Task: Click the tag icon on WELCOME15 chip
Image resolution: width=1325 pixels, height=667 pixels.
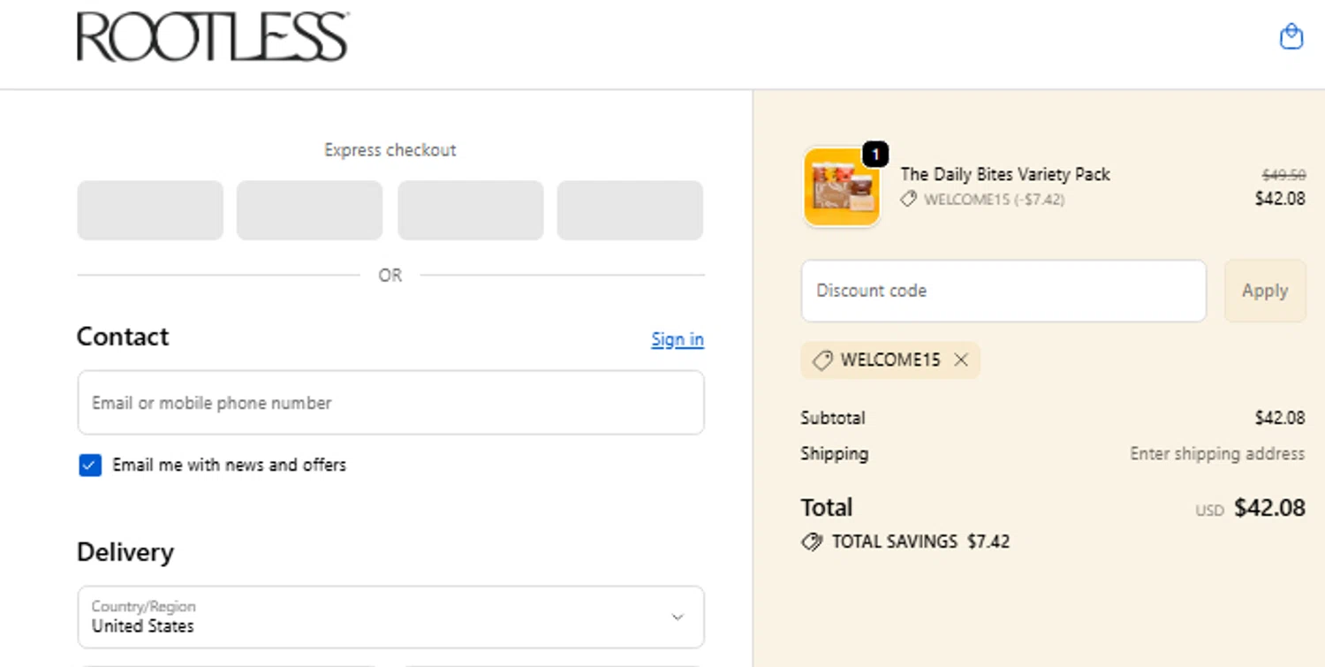Action: (822, 360)
